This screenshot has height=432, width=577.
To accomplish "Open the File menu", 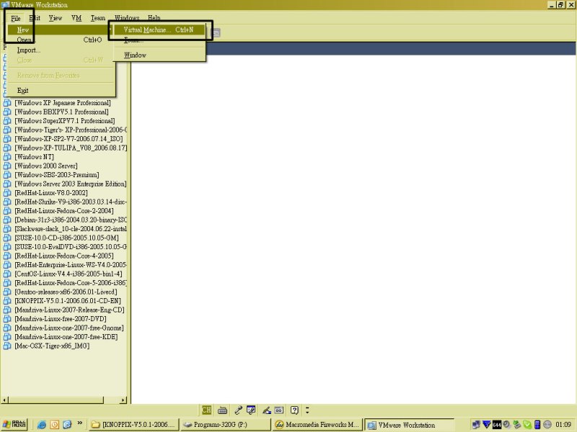I will 15,18.
